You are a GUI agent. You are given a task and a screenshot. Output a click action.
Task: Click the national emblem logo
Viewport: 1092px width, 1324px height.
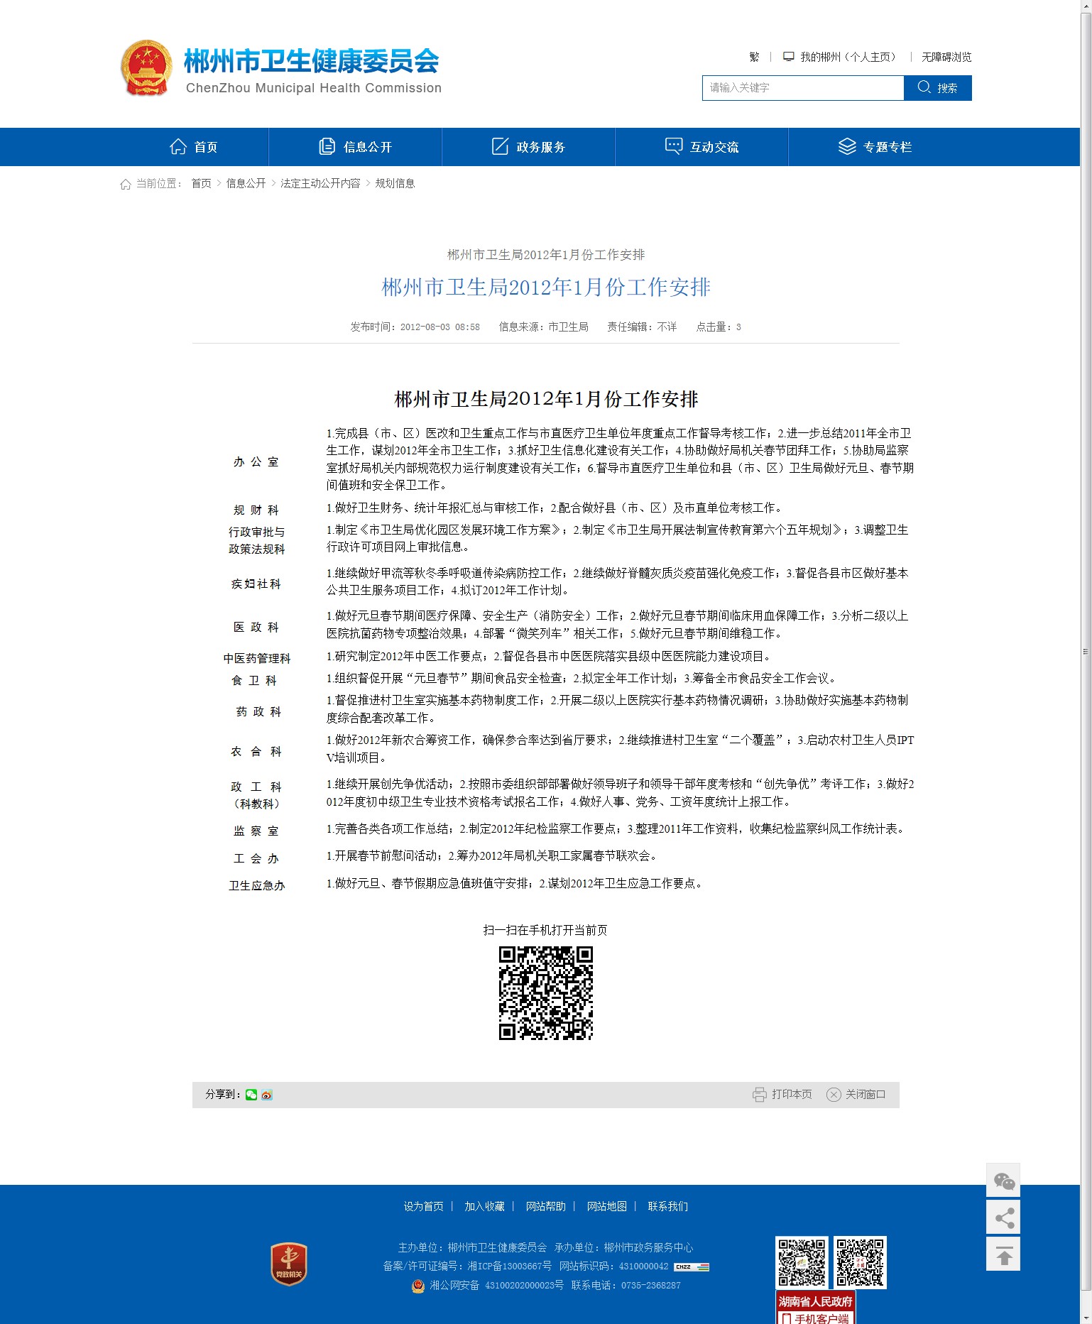(x=146, y=67)
